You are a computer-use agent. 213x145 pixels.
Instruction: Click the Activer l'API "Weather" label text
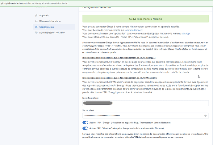pos(127,128)
